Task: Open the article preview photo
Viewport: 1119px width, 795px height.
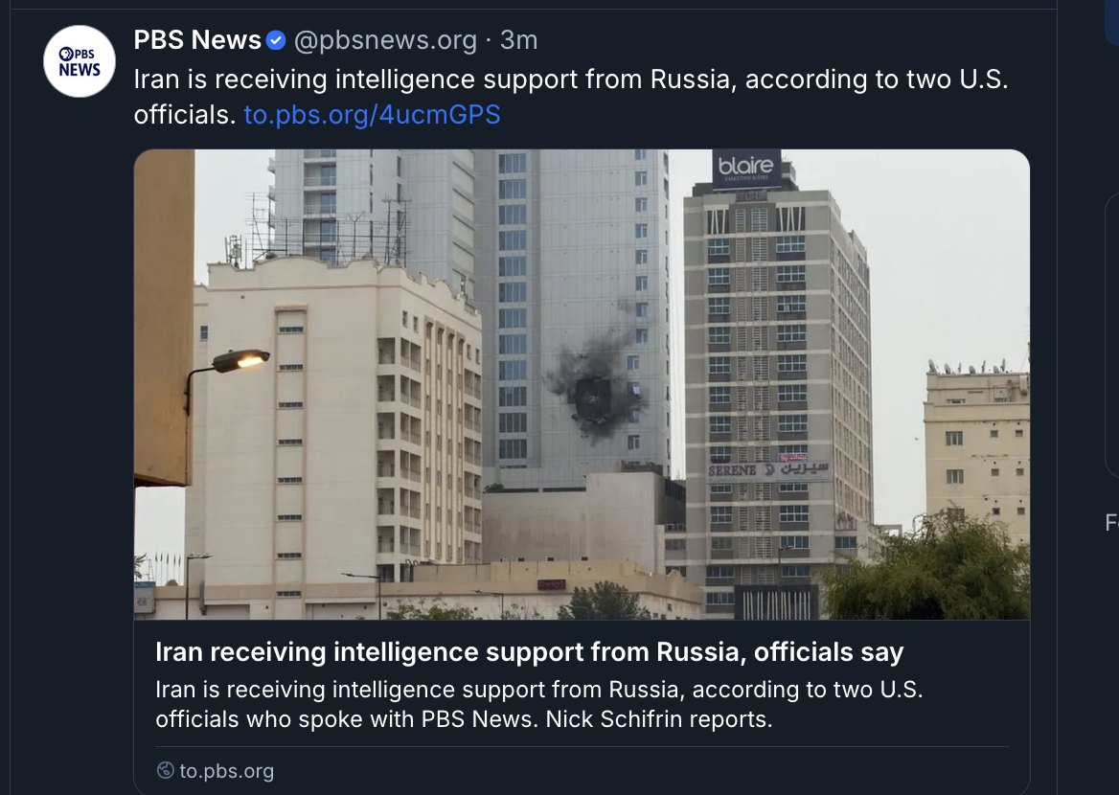Action: (582, 383)
